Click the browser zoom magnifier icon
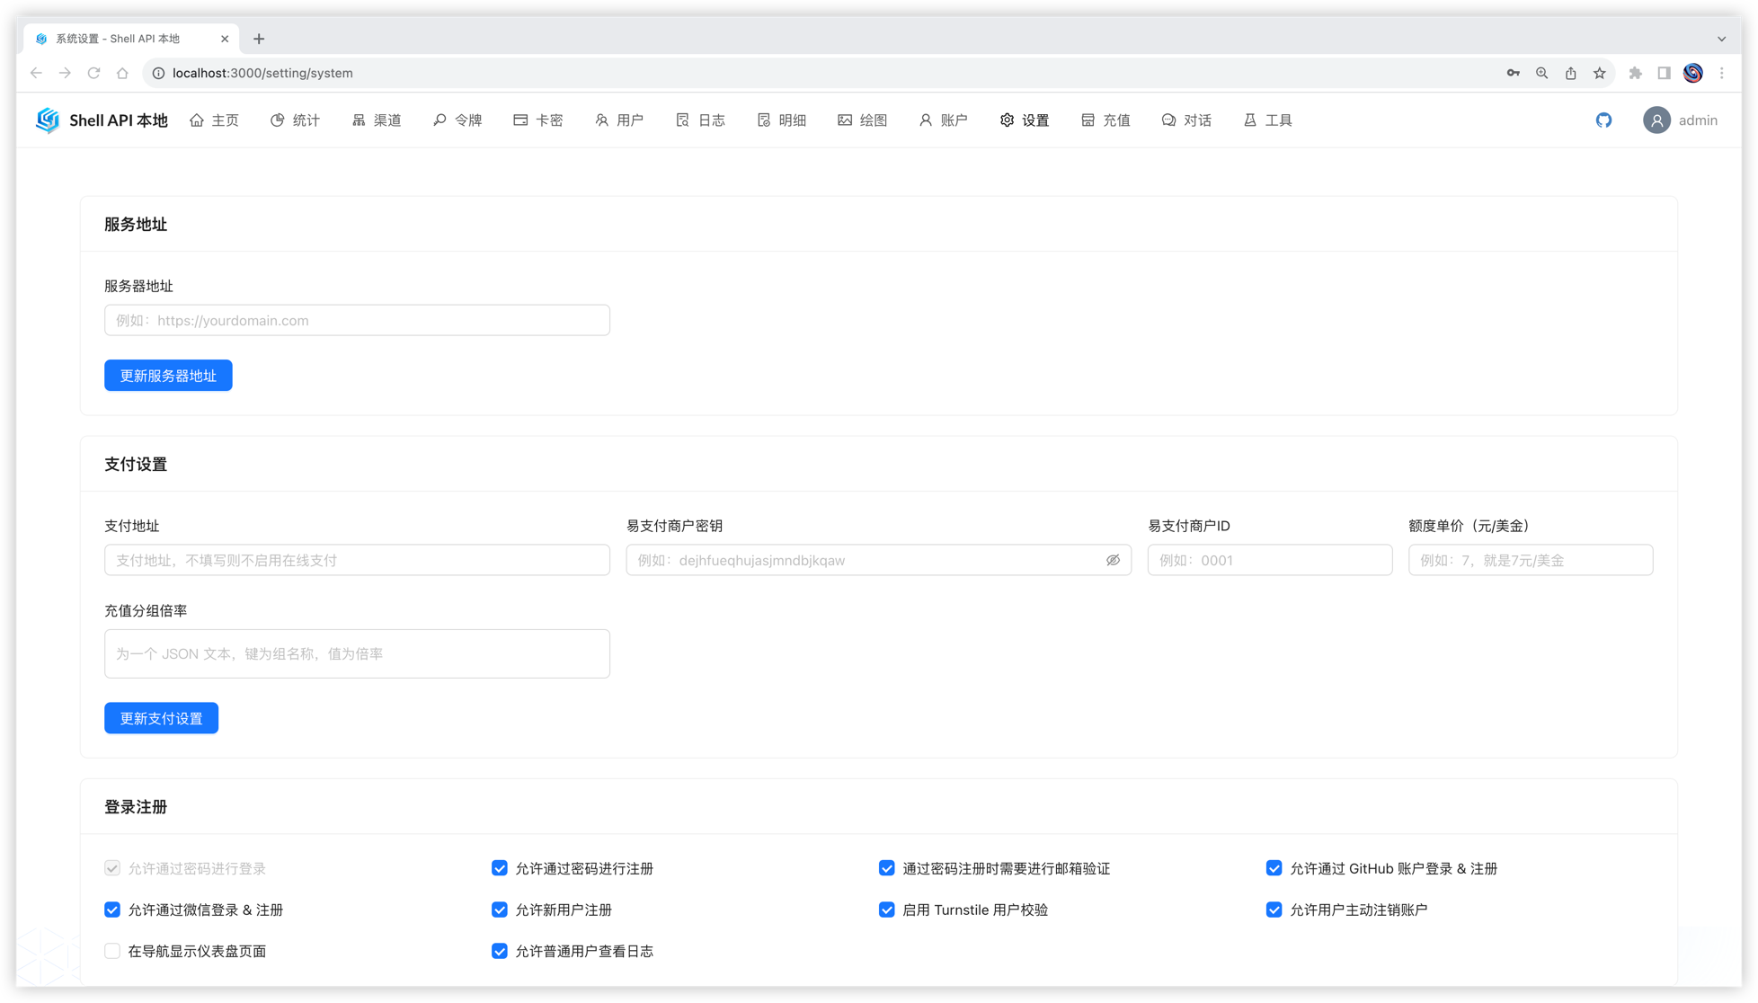The height and width of the screenshot is (1003, 1758). (x=1541, y=73)
